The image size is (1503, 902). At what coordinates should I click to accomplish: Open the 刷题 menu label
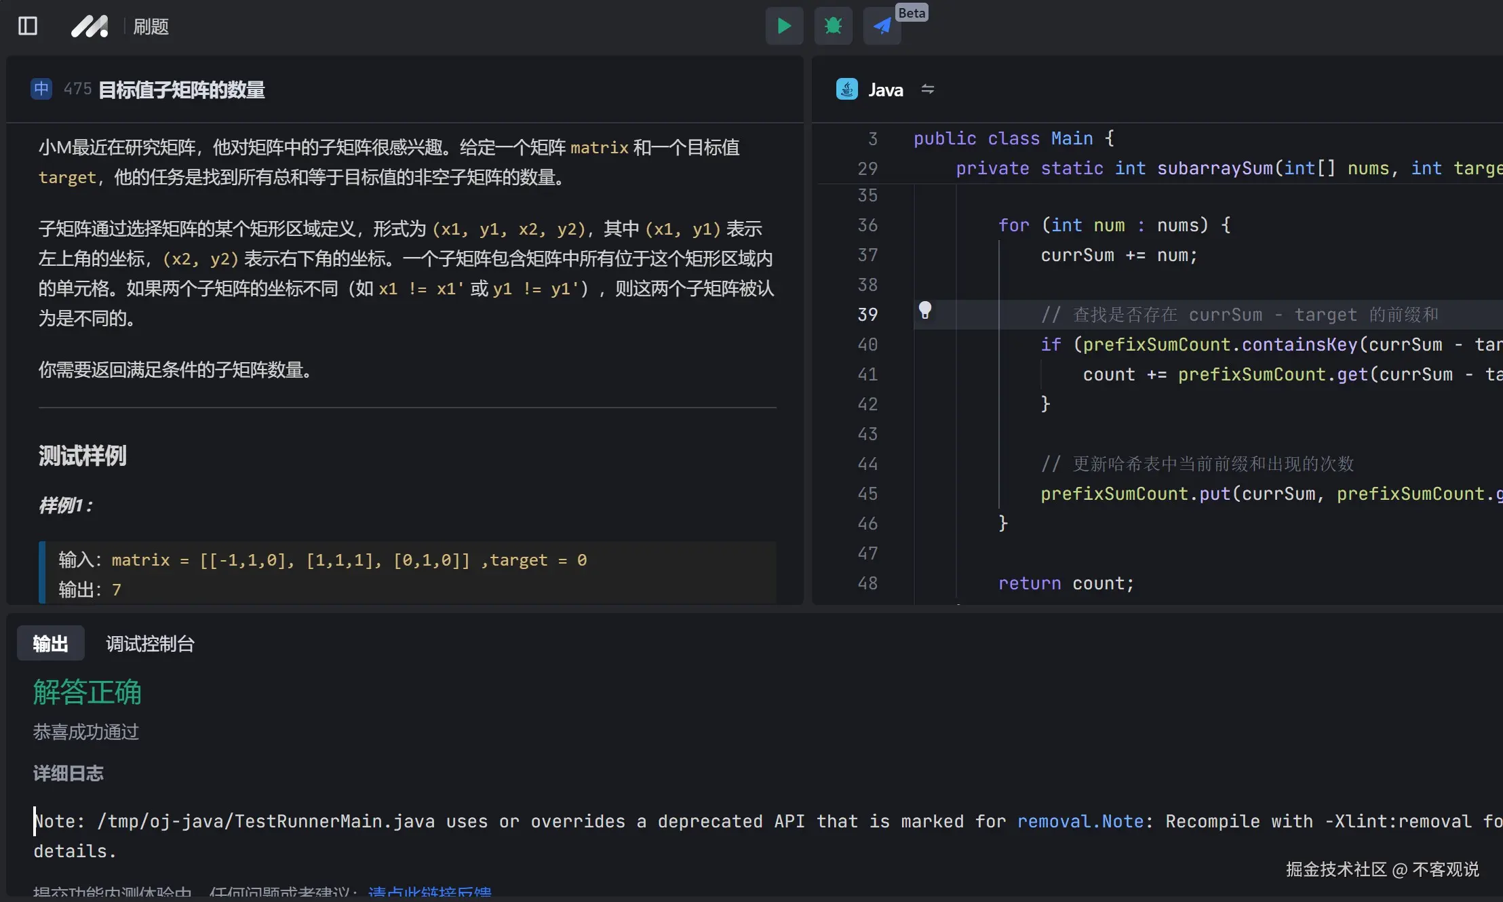tap(151, 26)
